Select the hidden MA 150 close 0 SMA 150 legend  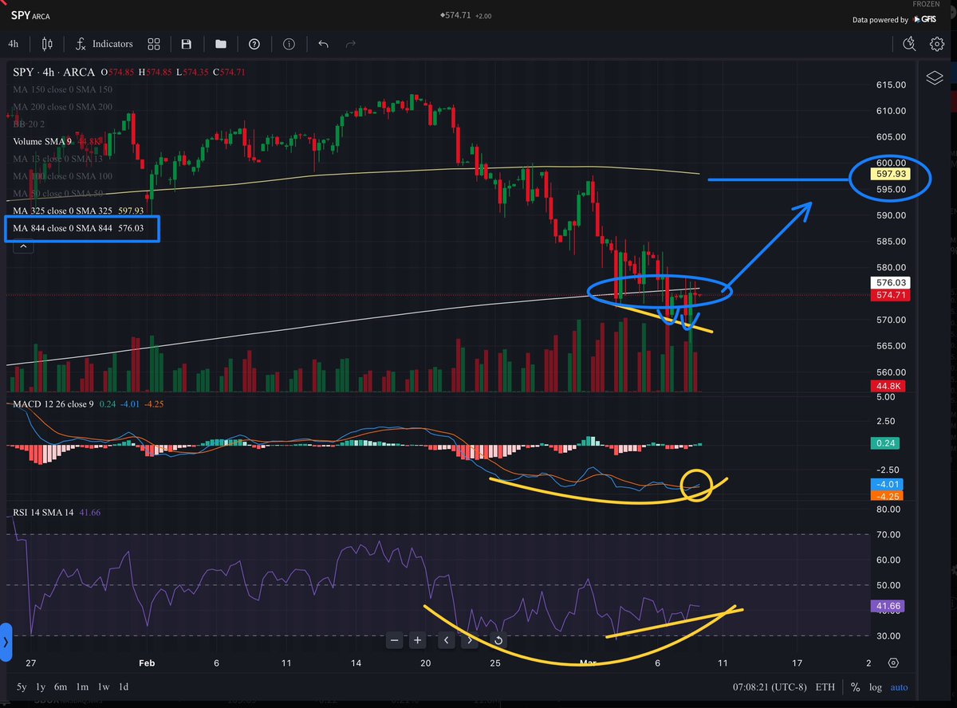[x=63, y=89]
